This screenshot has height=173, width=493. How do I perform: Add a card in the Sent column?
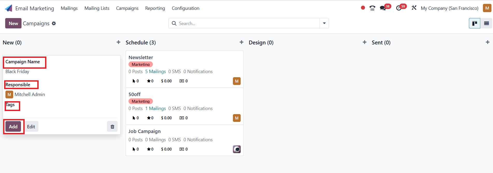point(488,42)
